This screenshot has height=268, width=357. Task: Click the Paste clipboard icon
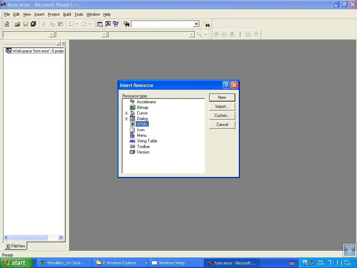[x=61, y=24]
